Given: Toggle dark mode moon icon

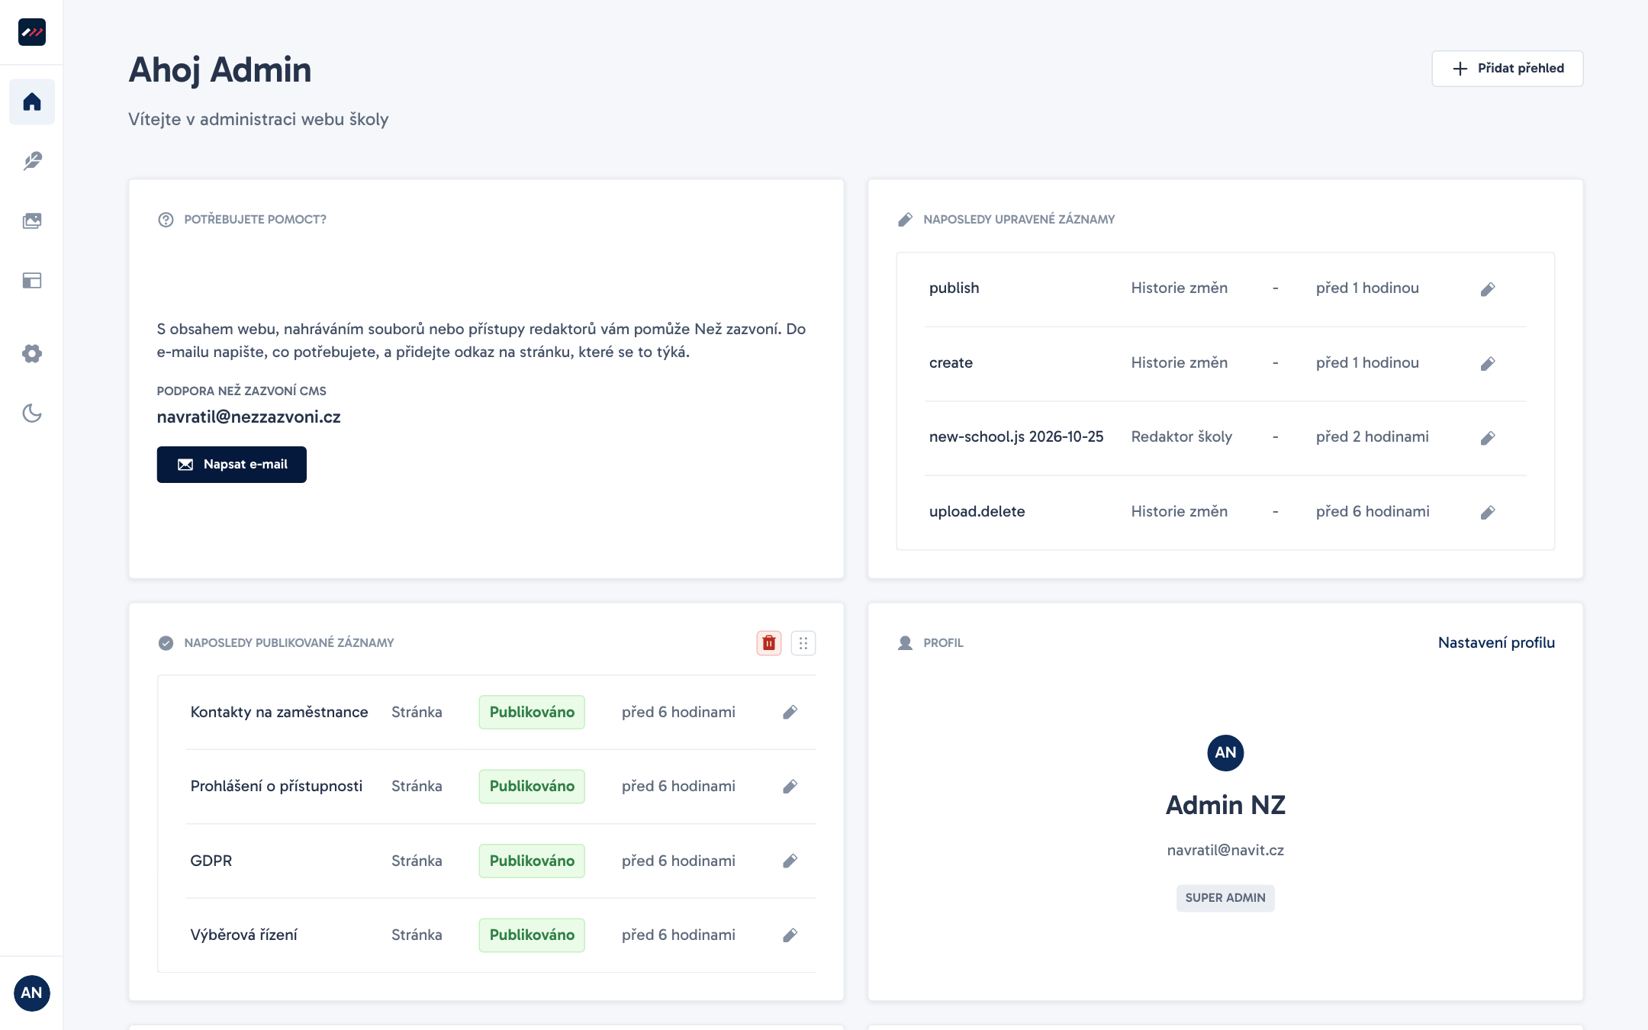Looking at the screenshot, I should 32,414.
